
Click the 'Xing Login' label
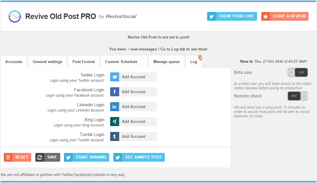pyautogui.click(x=94, y=120)
